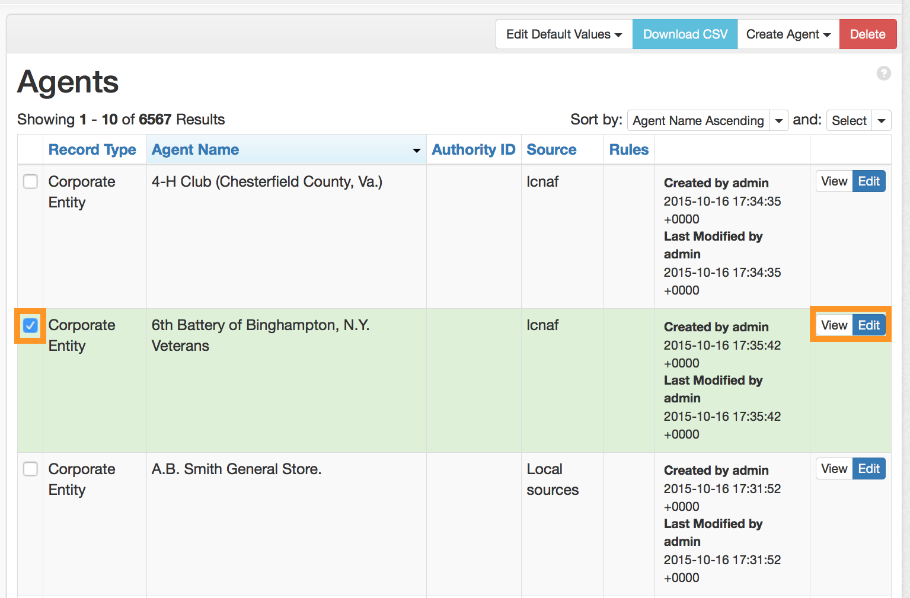View the 6th Battery of Binghampton record

point(834,325)
